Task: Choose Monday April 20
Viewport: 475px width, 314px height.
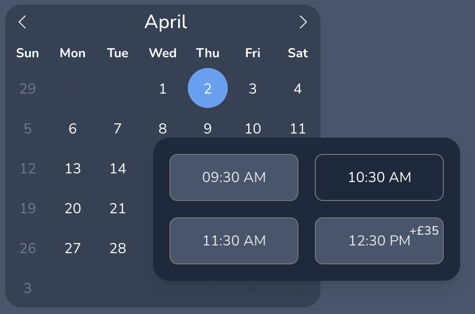Action: [73, 208]
